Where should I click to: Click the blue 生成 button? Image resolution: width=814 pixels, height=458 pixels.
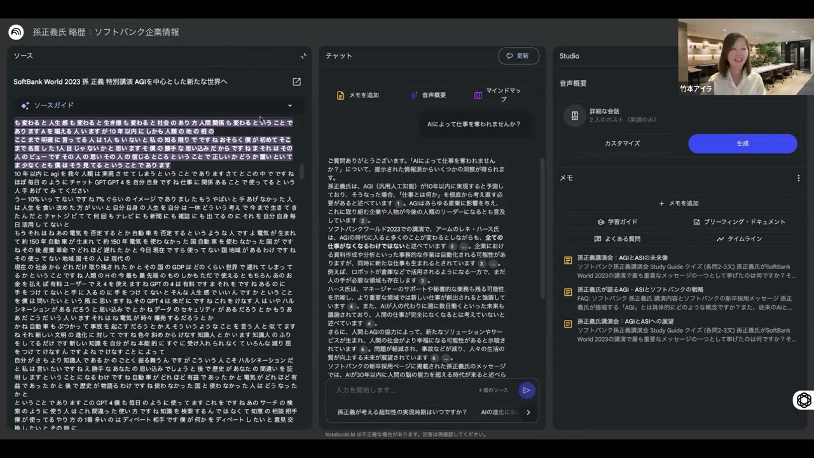click(x=742, y=144)
